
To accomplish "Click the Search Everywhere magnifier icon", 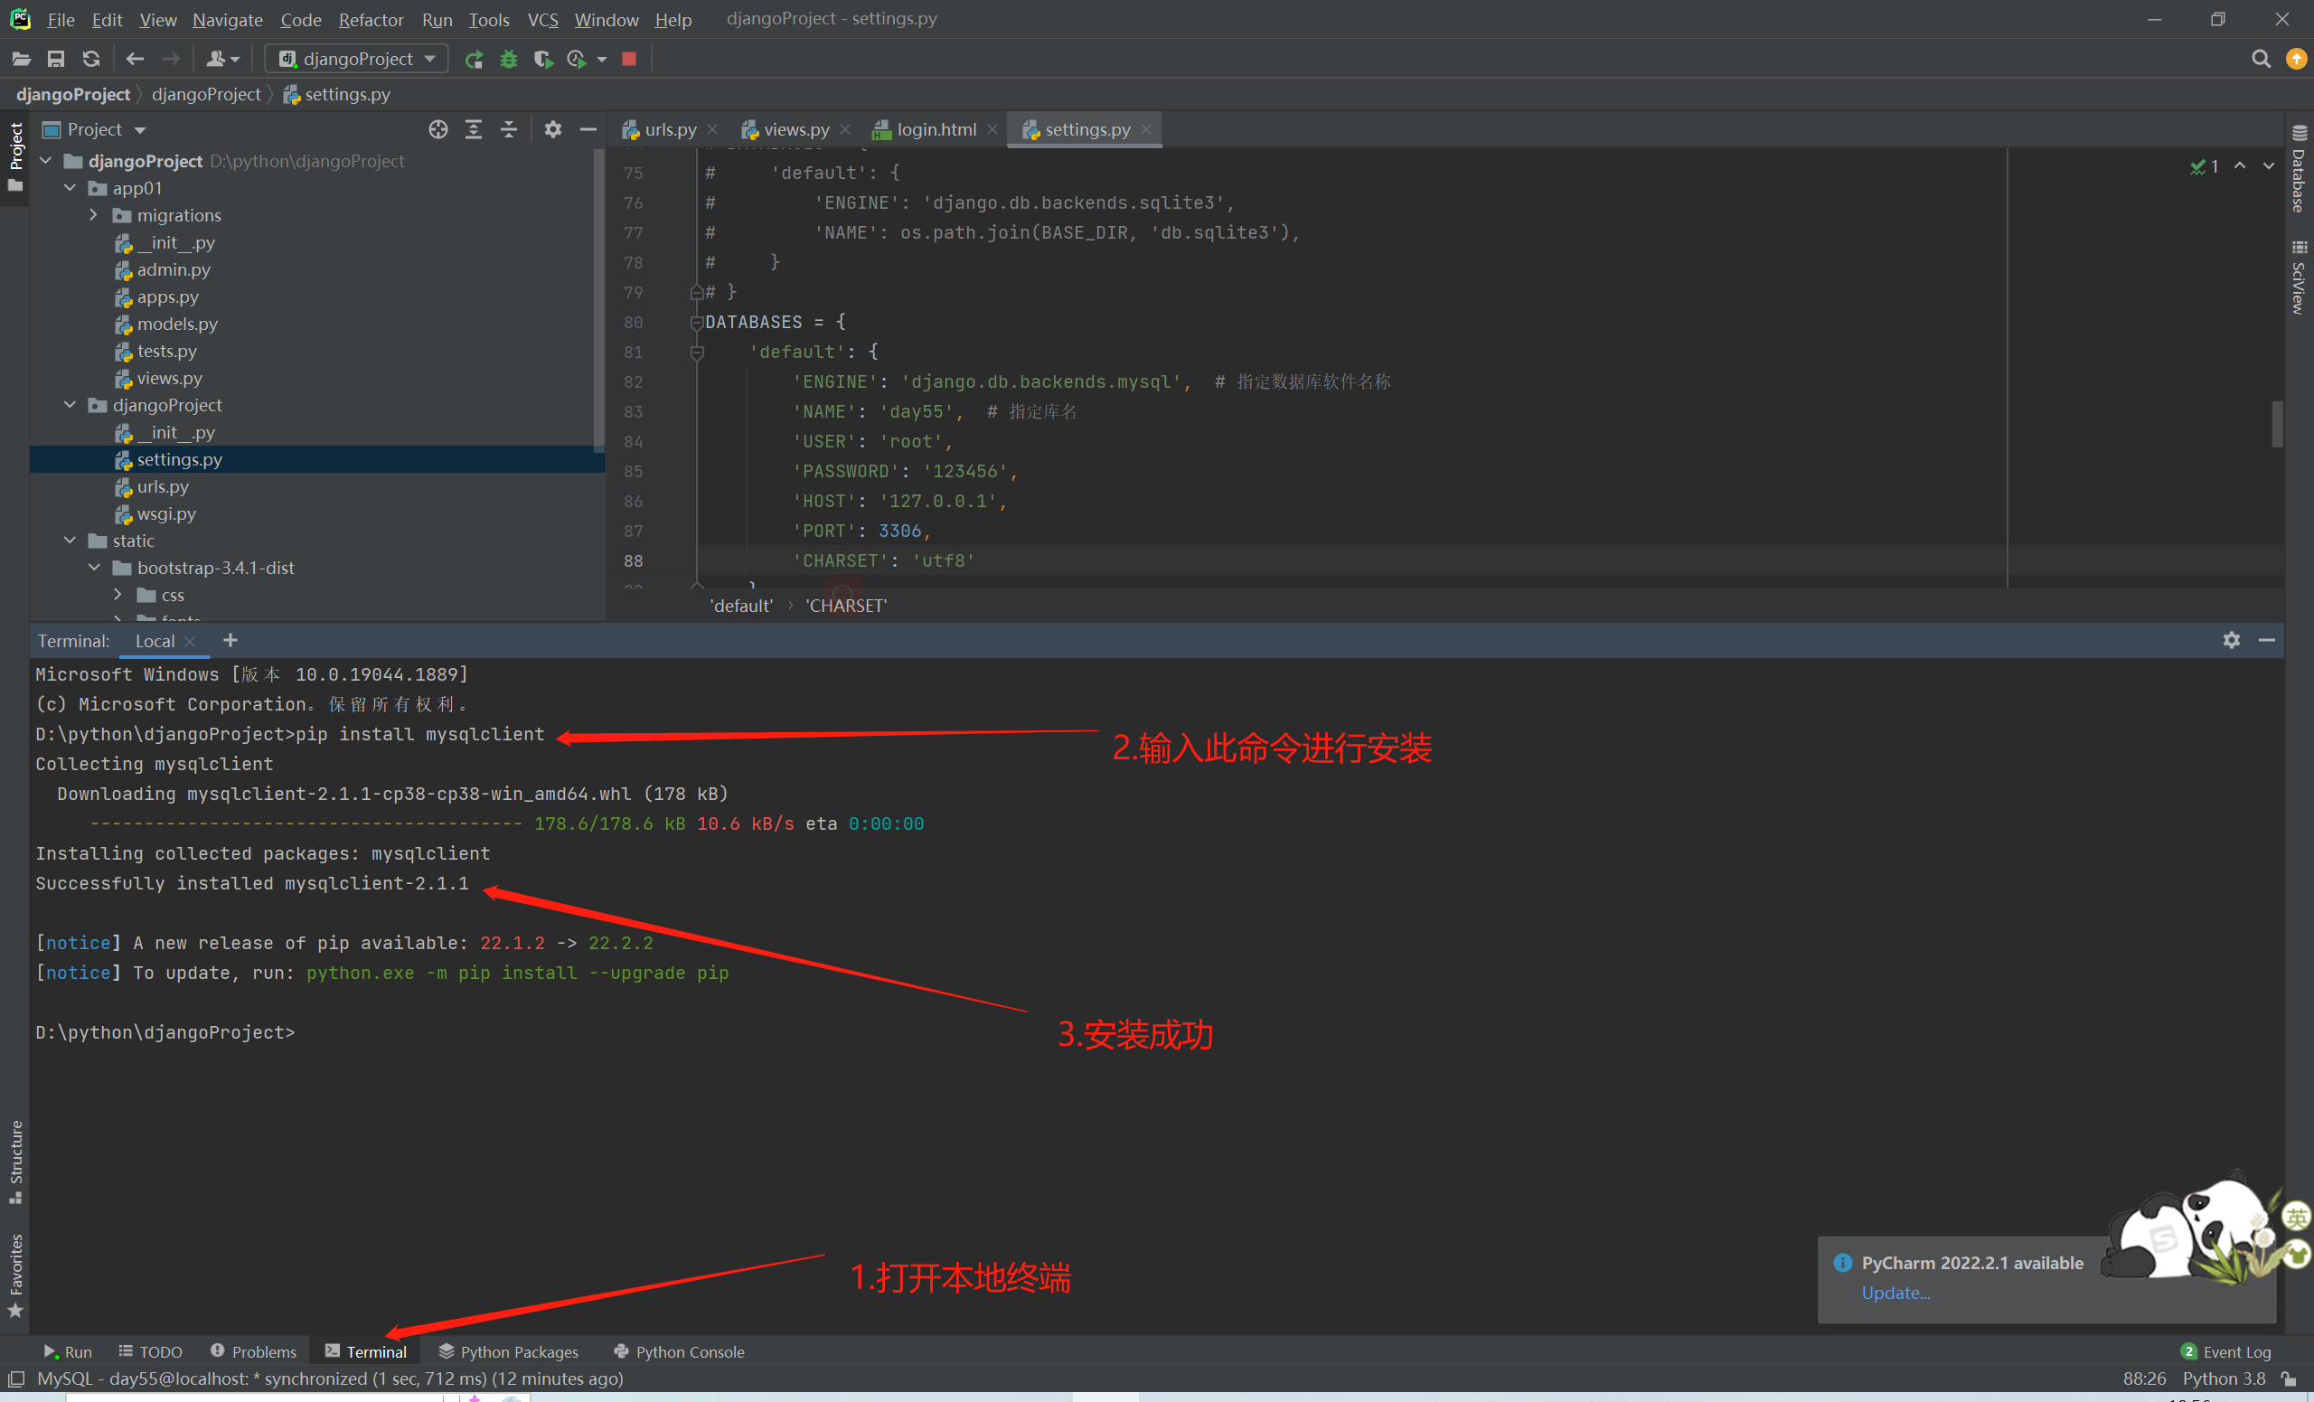I will (2261, 59).
